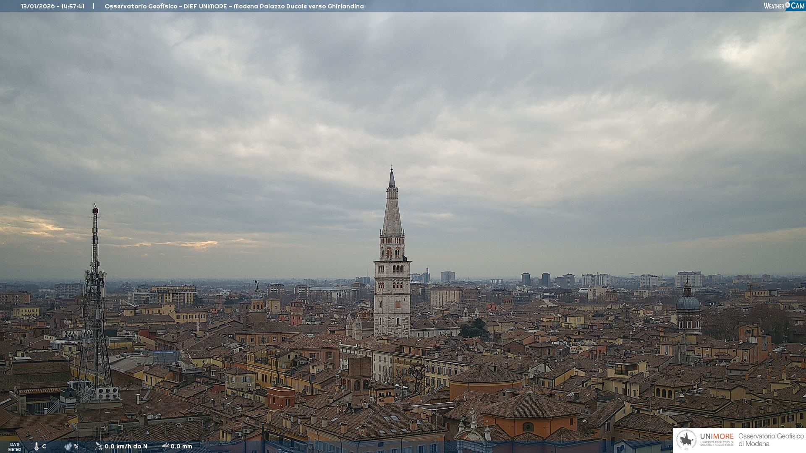Click the thermometer temperature icon
The height and width of the screenshot is (453, 806).
[x=37, y=446]
